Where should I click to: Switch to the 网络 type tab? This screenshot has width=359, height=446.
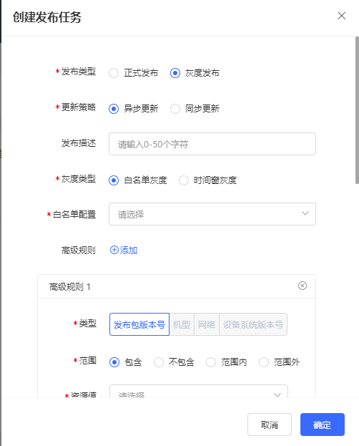(207, 324)
